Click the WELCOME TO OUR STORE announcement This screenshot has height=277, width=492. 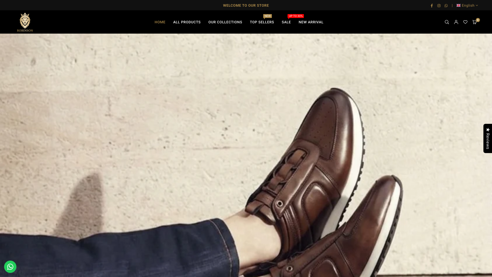coord(246,5)
